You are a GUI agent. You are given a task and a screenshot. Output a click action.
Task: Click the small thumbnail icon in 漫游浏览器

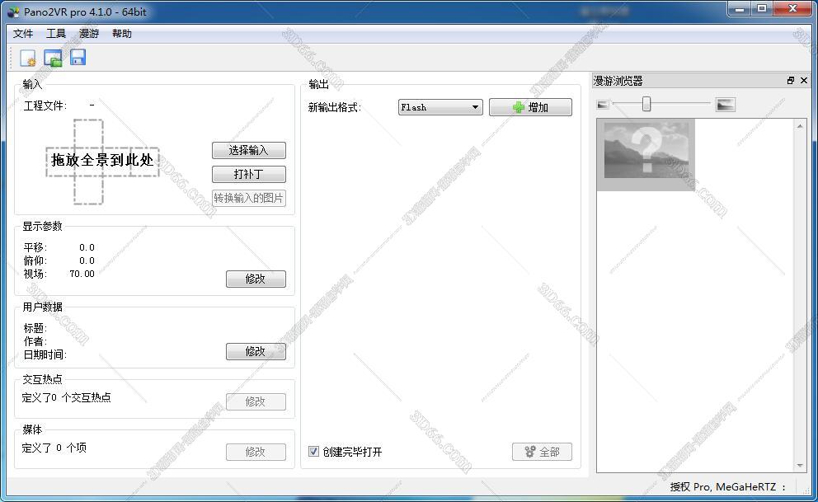coord(603,104)
